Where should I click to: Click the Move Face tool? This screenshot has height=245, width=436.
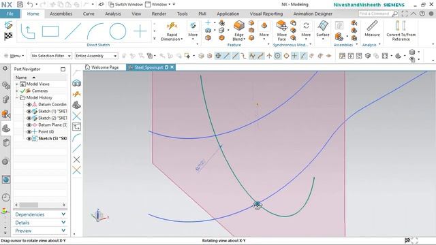click(x=281, y=31)
